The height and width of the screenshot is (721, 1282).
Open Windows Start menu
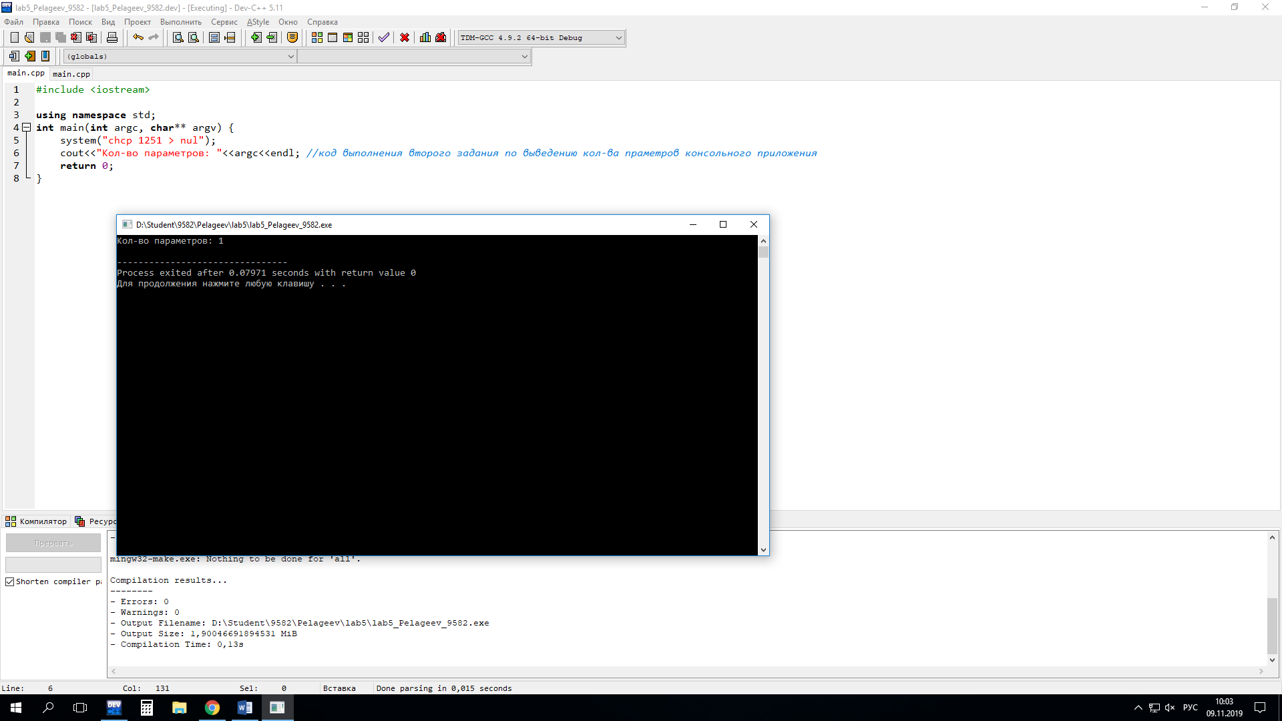[16, 708]
